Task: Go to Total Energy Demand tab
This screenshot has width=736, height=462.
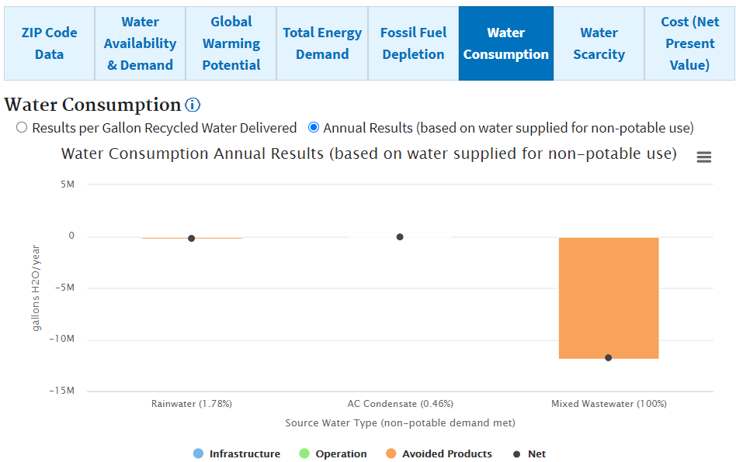Action: 322,43
